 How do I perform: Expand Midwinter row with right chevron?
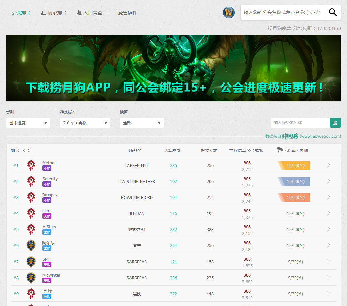[329, 278]
